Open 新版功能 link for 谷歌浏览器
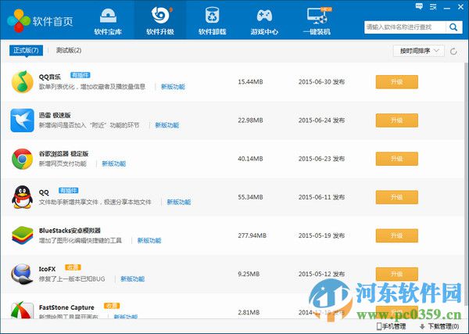Image resolution: width=469 pixels, height=334 pixels. (113, 163)
